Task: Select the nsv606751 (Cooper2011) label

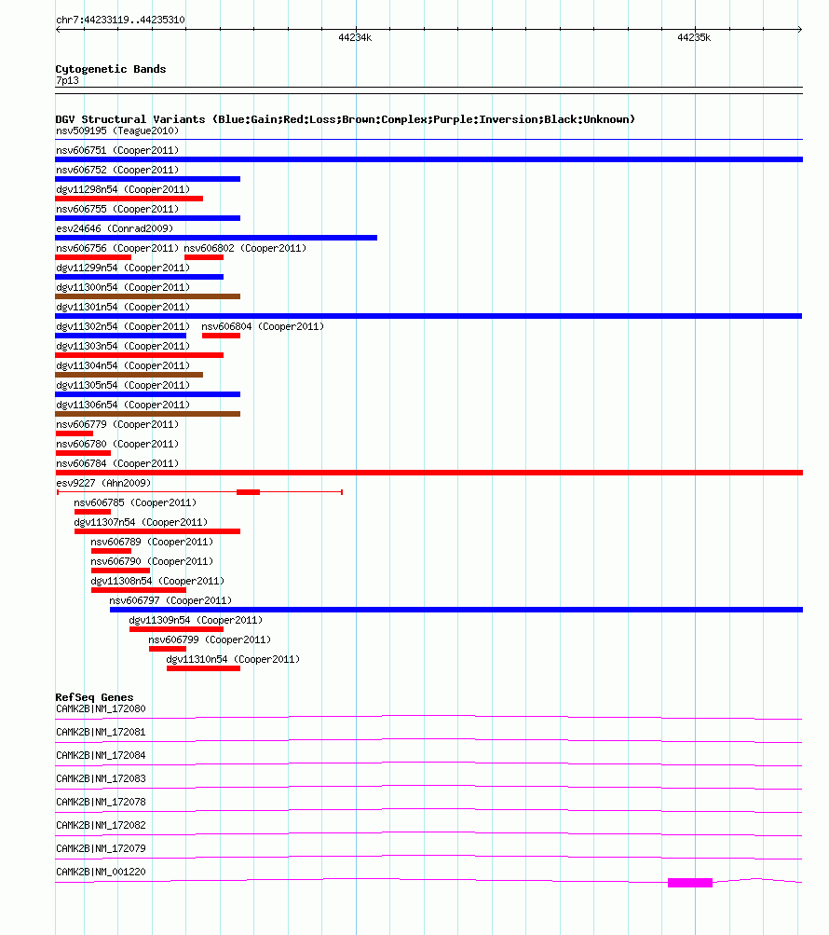Action: (x=117, y=150)
